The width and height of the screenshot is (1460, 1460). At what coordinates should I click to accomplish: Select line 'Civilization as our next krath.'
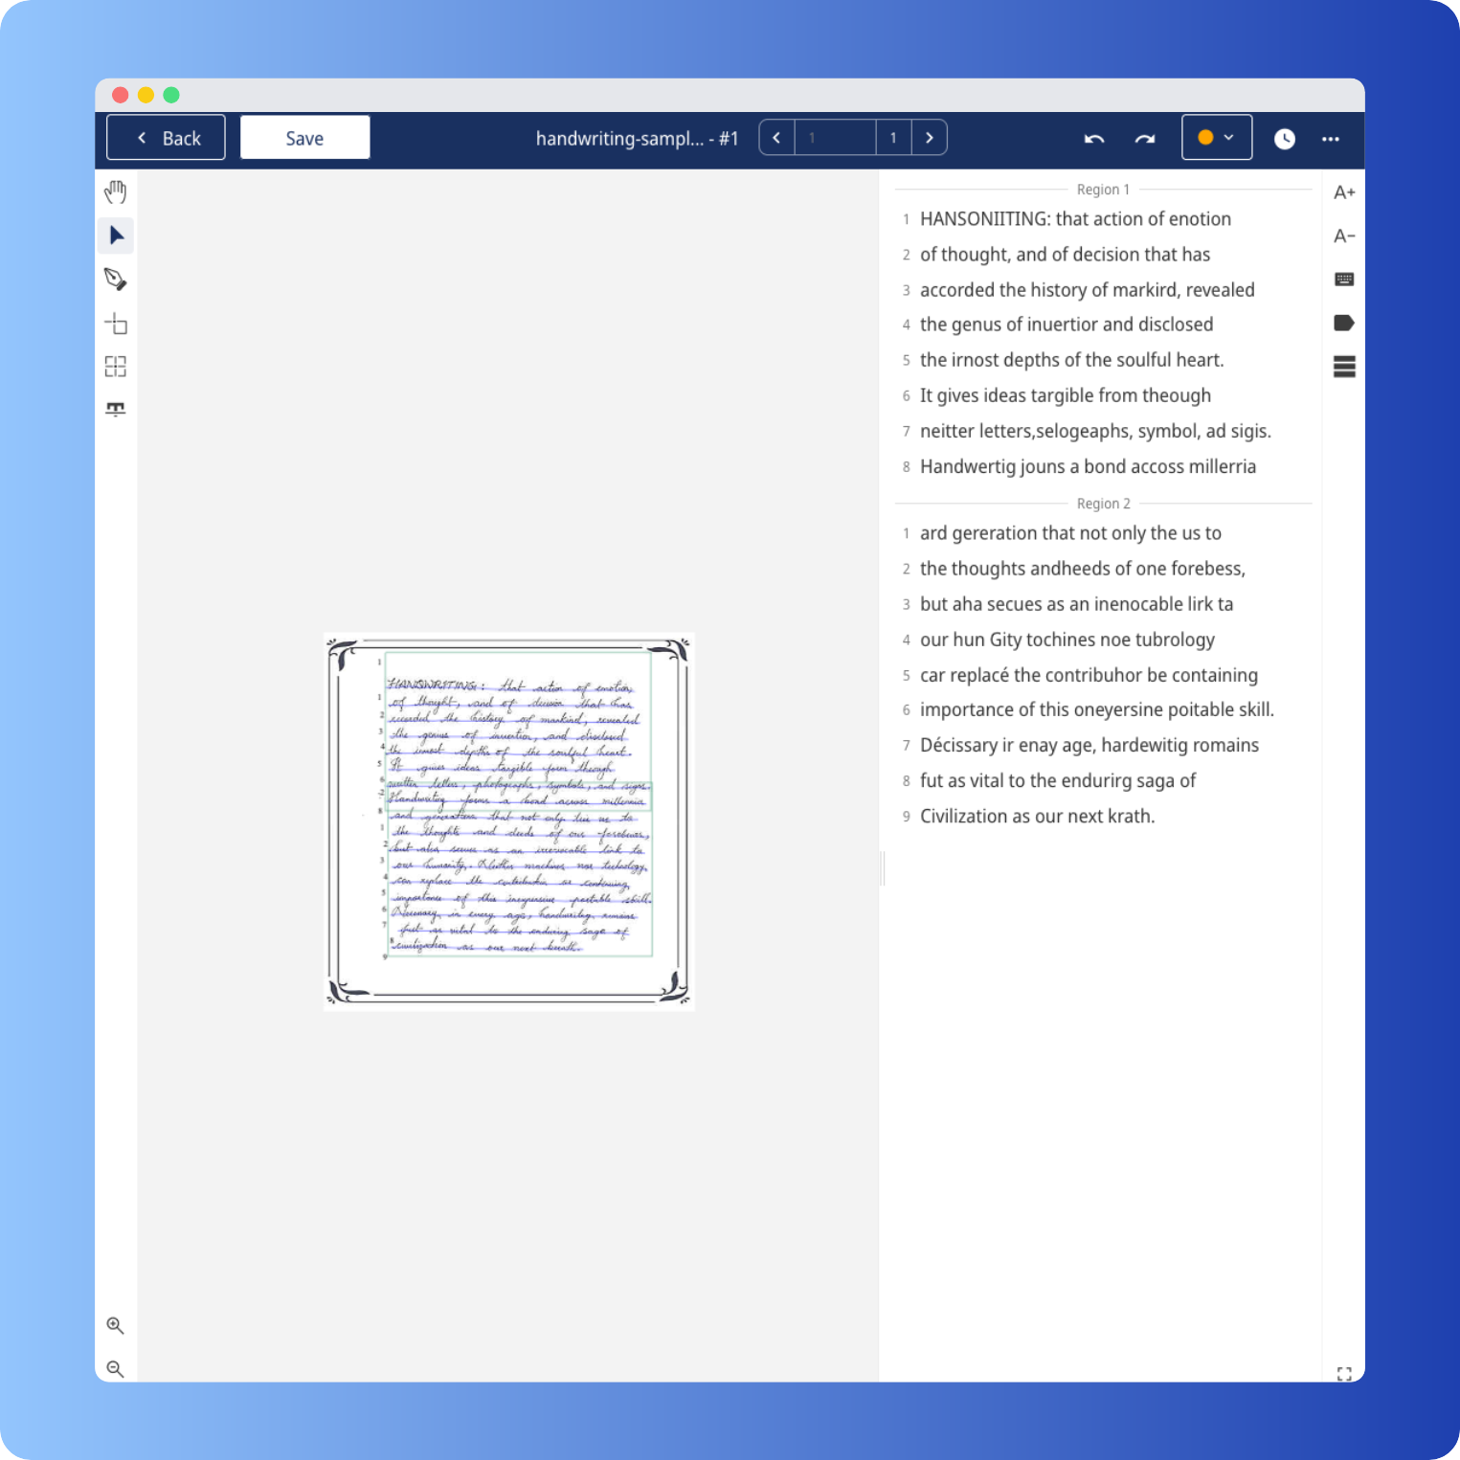click(x=1037, y=817)
